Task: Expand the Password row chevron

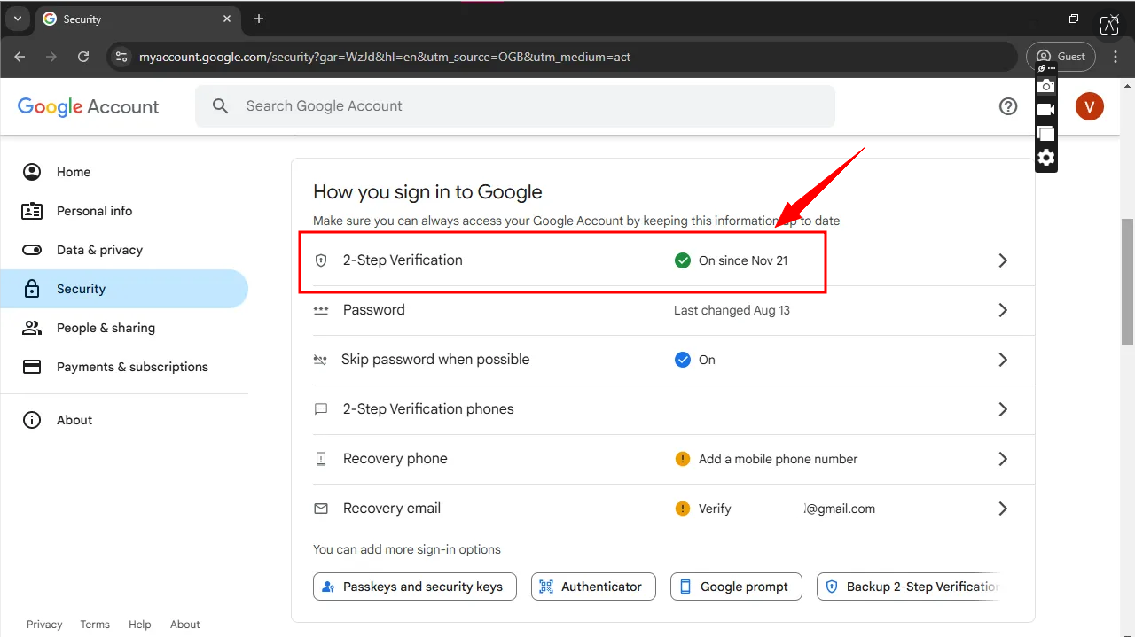Action: [x=1003, y=310]
